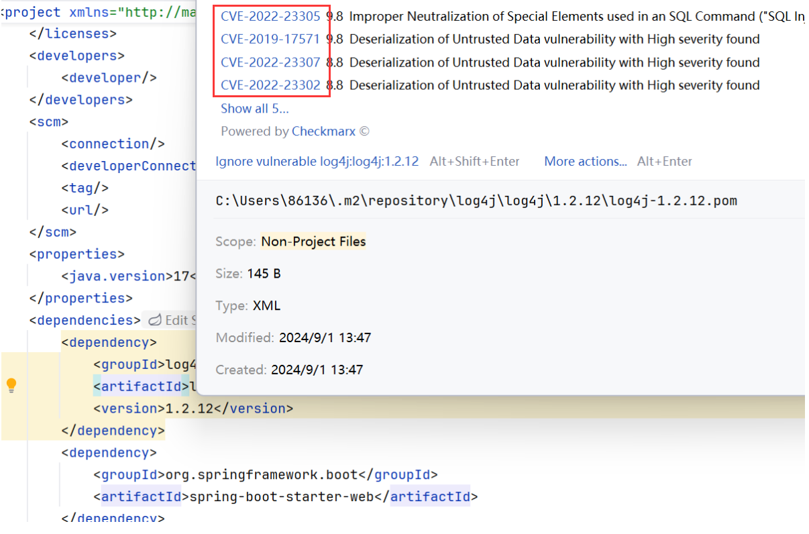Click the 145 B size value
The image size is (809, 534).
pos(264,274)
